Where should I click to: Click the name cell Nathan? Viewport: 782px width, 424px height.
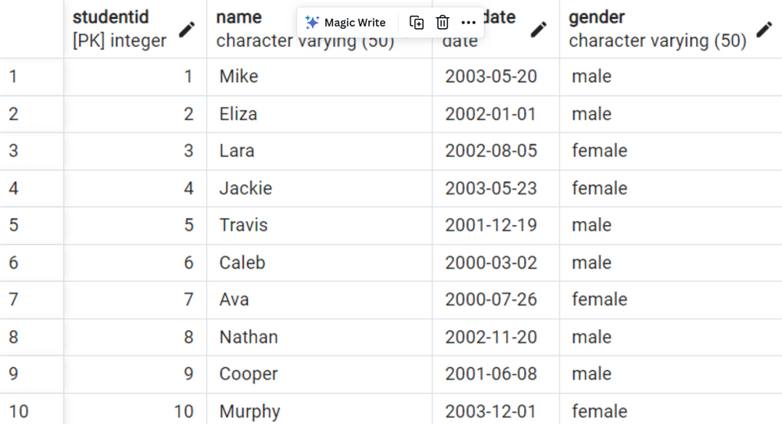pyautogui.click(x=319, y=337)
